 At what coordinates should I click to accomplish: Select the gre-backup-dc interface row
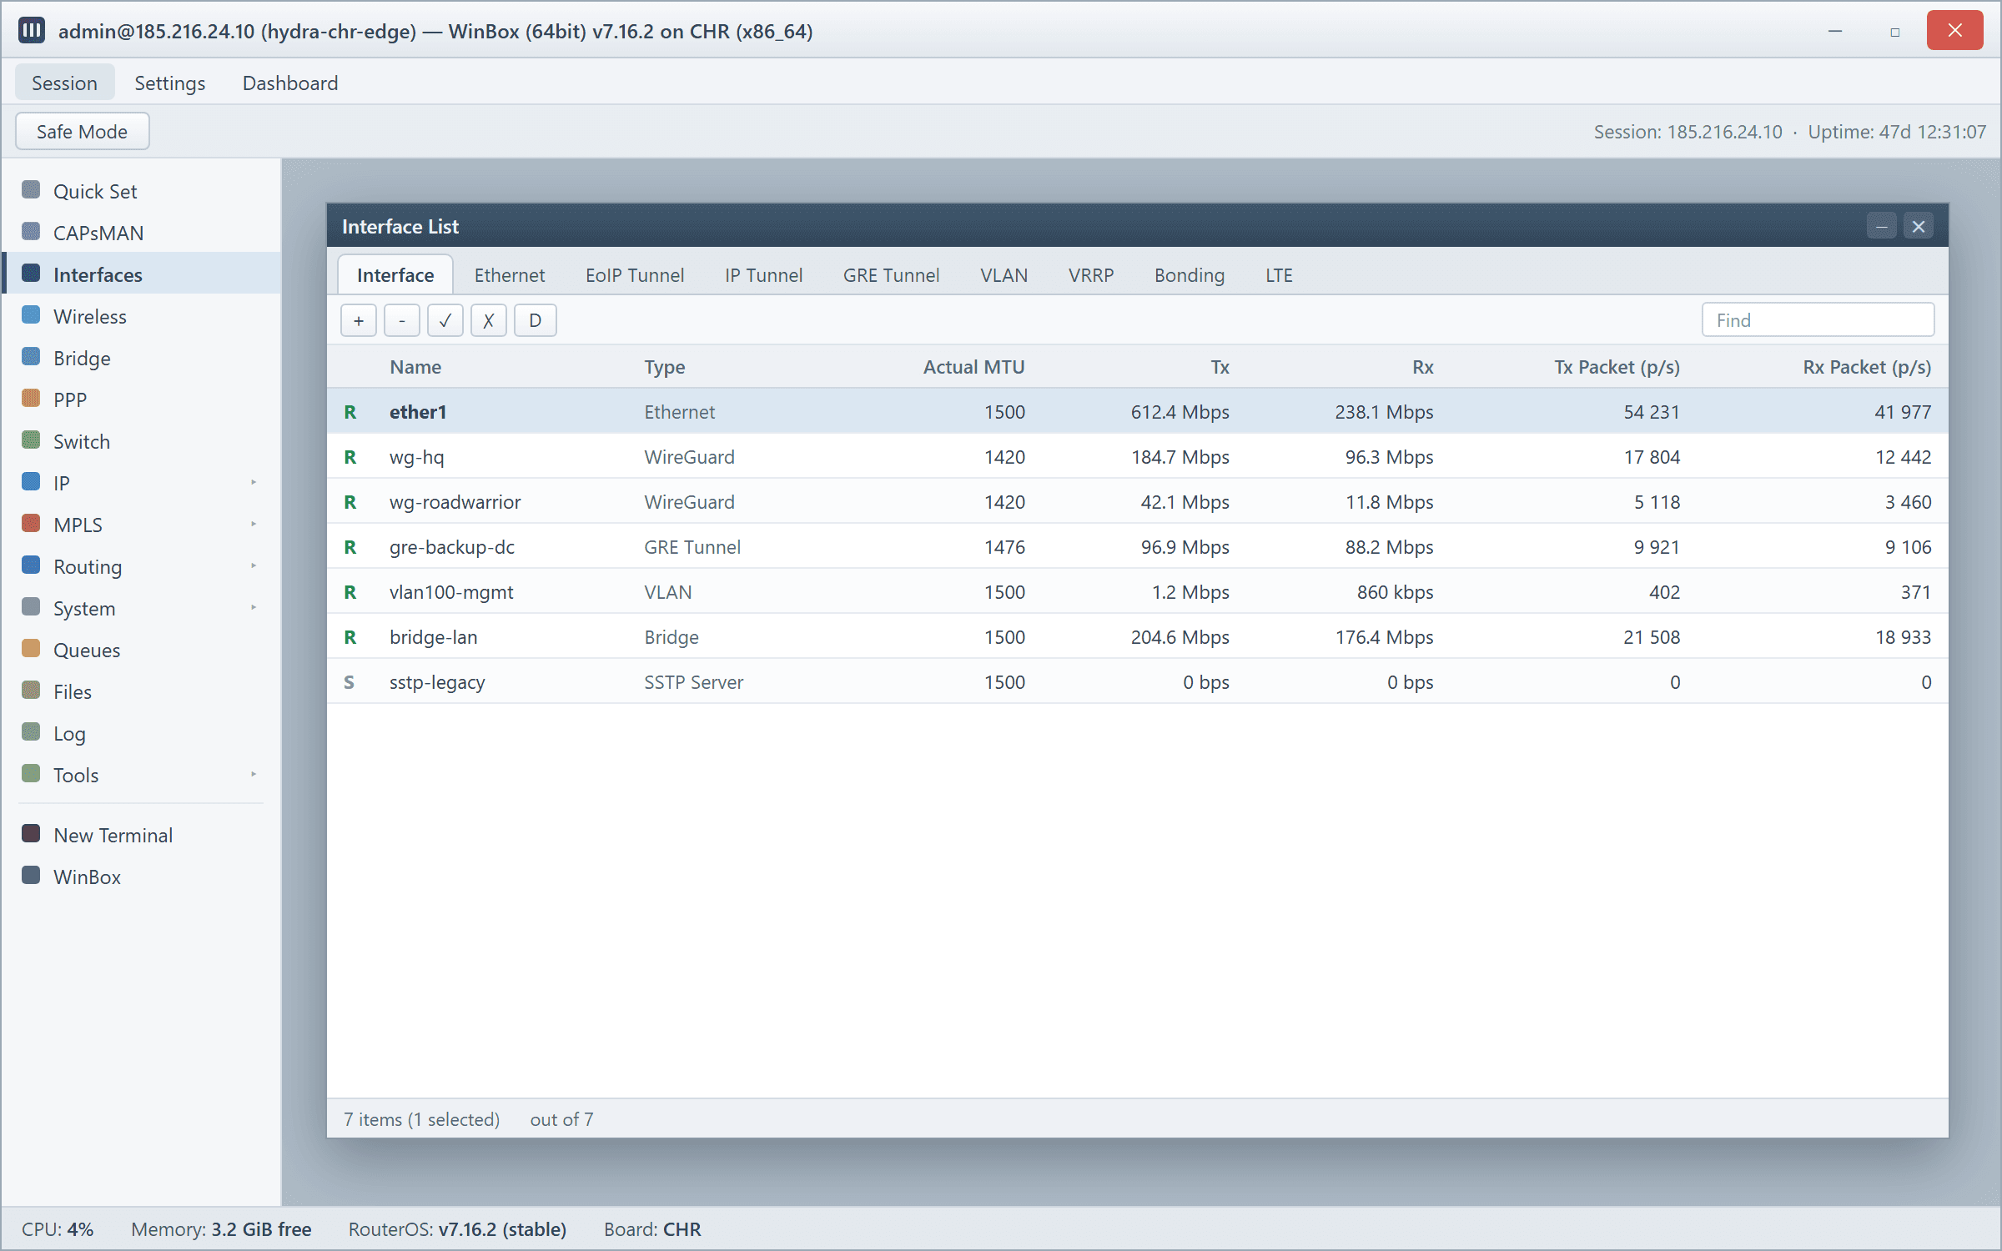pos(1138,547)
